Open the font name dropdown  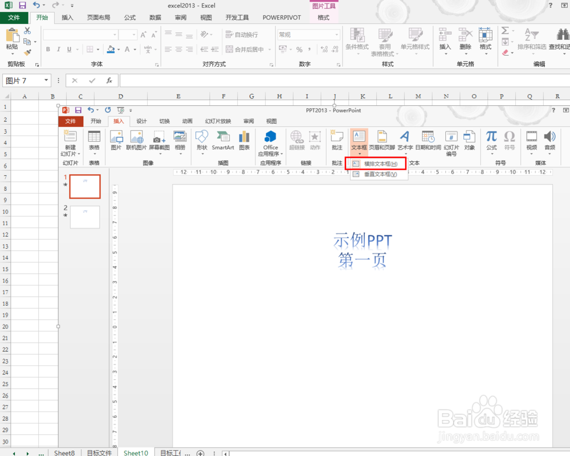[115, 35]
